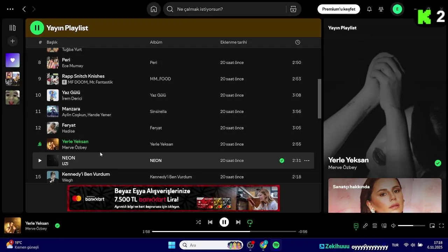
Task: Click the track list scrollbar
Action: click(319, 99)
